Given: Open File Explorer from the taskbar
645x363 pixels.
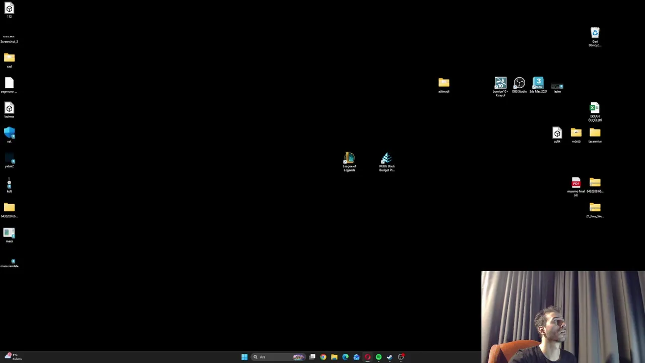Looking at the screenshot, I should pos(334,357).
